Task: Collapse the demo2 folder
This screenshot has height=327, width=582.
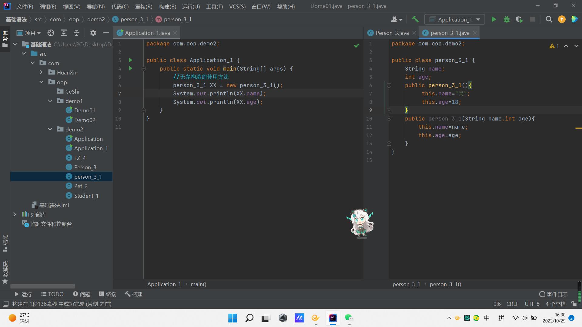Action: (50, 129)
